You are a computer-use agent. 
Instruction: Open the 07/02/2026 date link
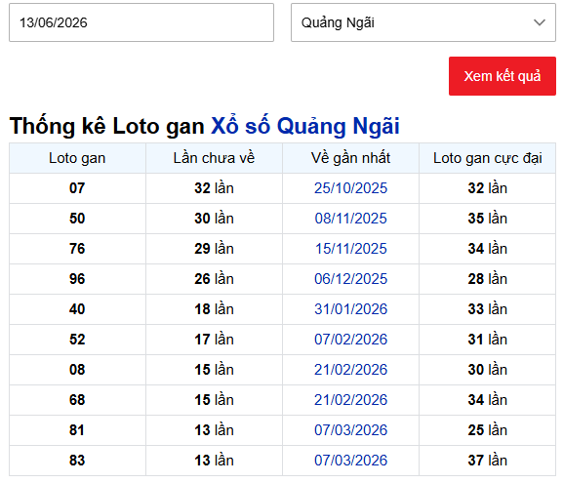click(x=351, y=340)
